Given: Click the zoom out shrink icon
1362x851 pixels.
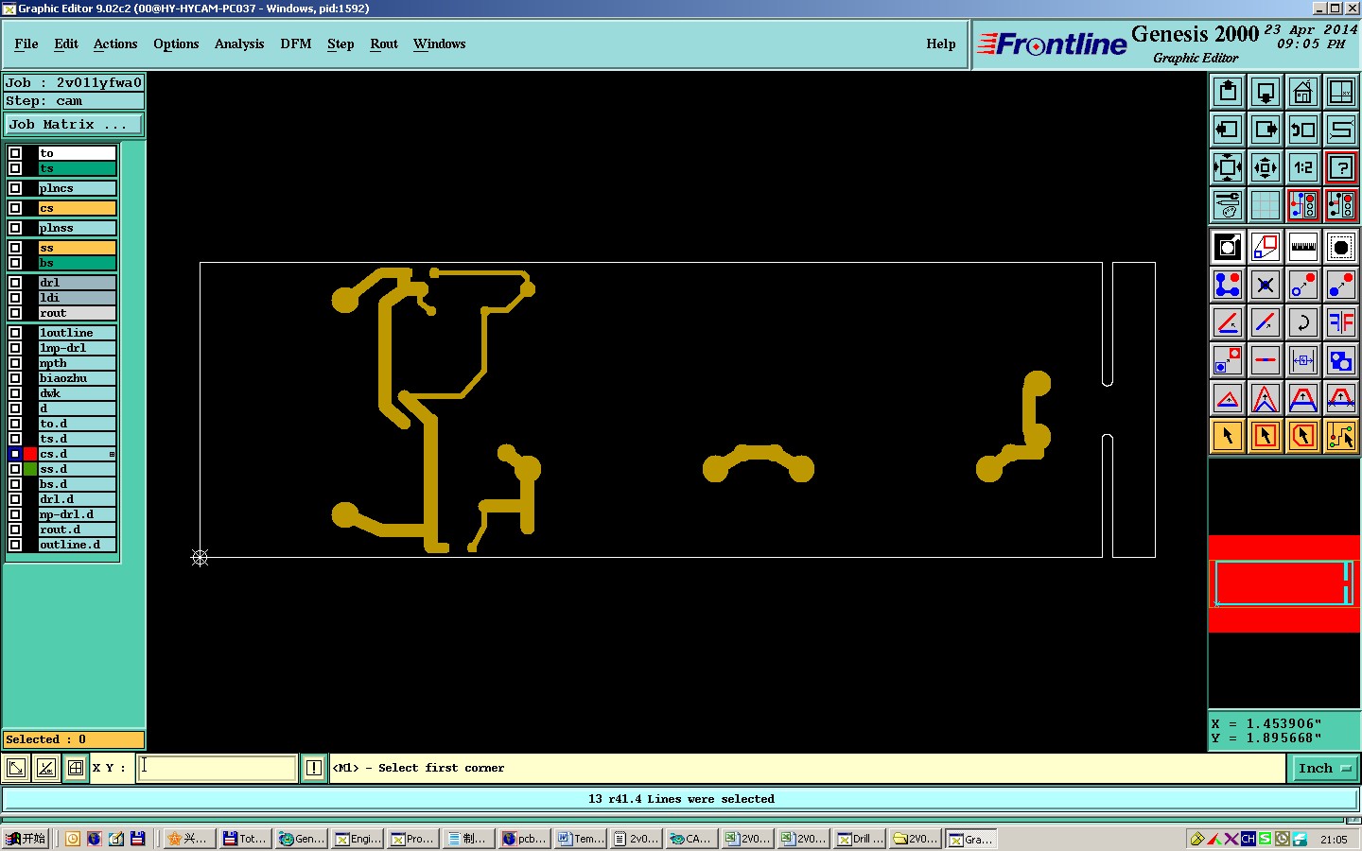Looking at the screenshot, I should click(x=1265, y=167).
